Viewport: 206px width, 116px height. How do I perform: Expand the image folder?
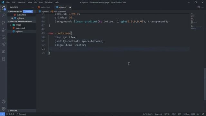click(11, 25)
